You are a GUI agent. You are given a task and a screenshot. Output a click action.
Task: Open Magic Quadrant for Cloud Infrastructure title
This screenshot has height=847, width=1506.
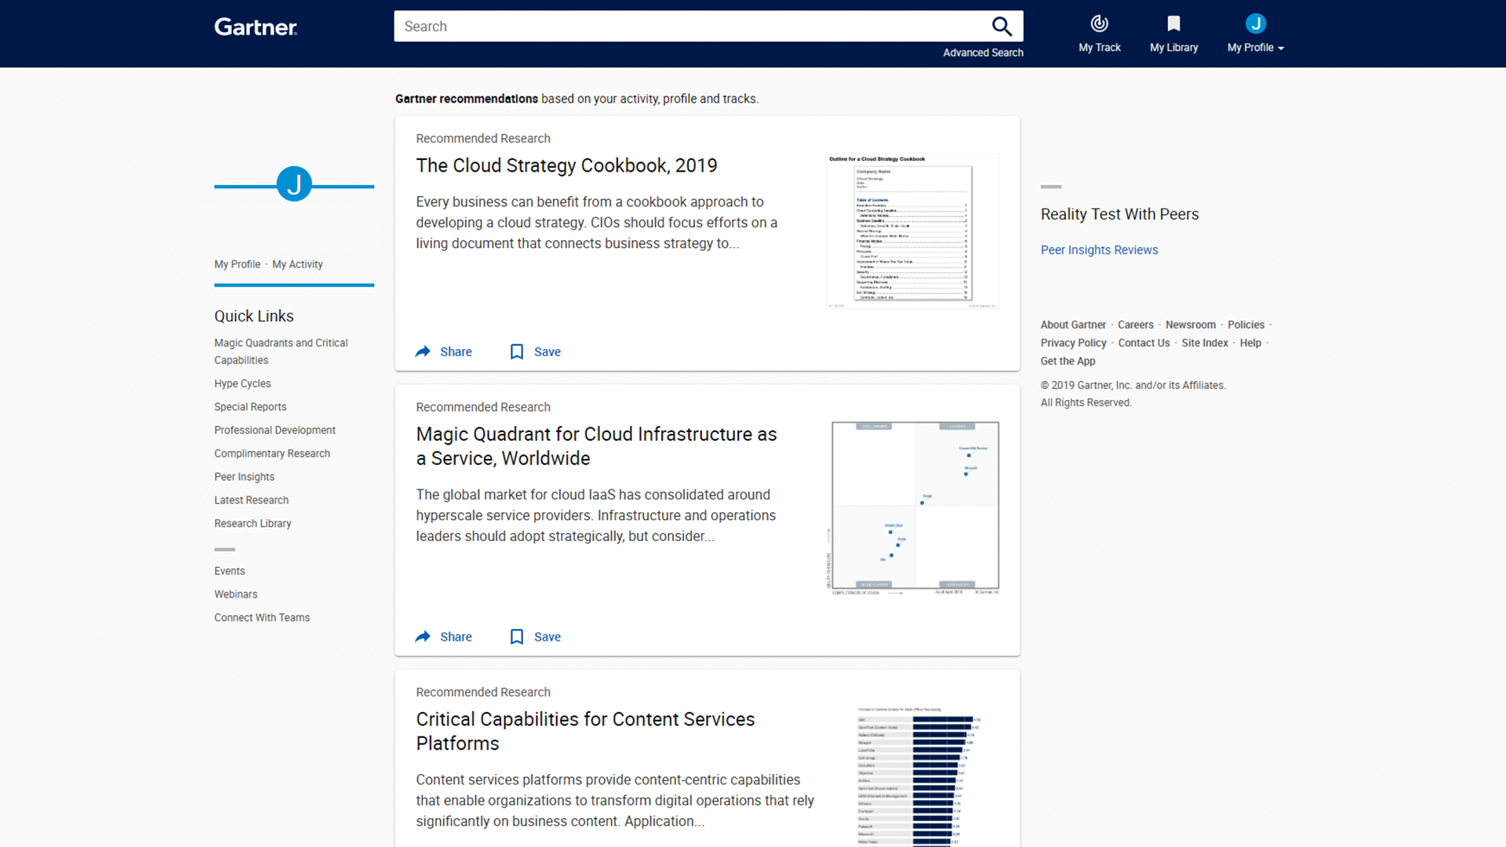[596, 446]
